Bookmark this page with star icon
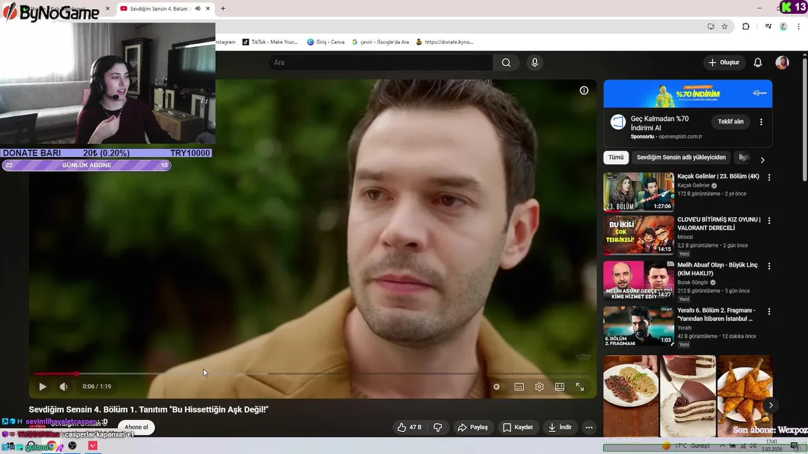Image resolution: width=808 pixels, height=454 pixels. pos(725,26)
